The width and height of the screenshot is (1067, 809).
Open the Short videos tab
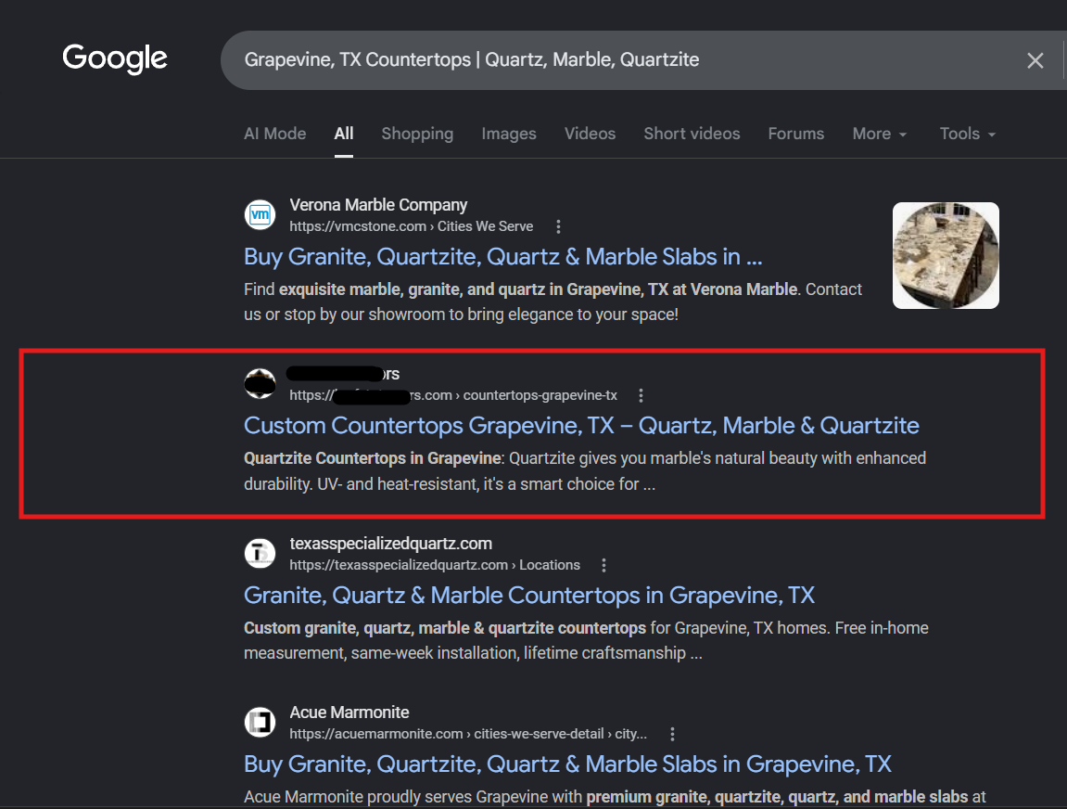(692, 134)
